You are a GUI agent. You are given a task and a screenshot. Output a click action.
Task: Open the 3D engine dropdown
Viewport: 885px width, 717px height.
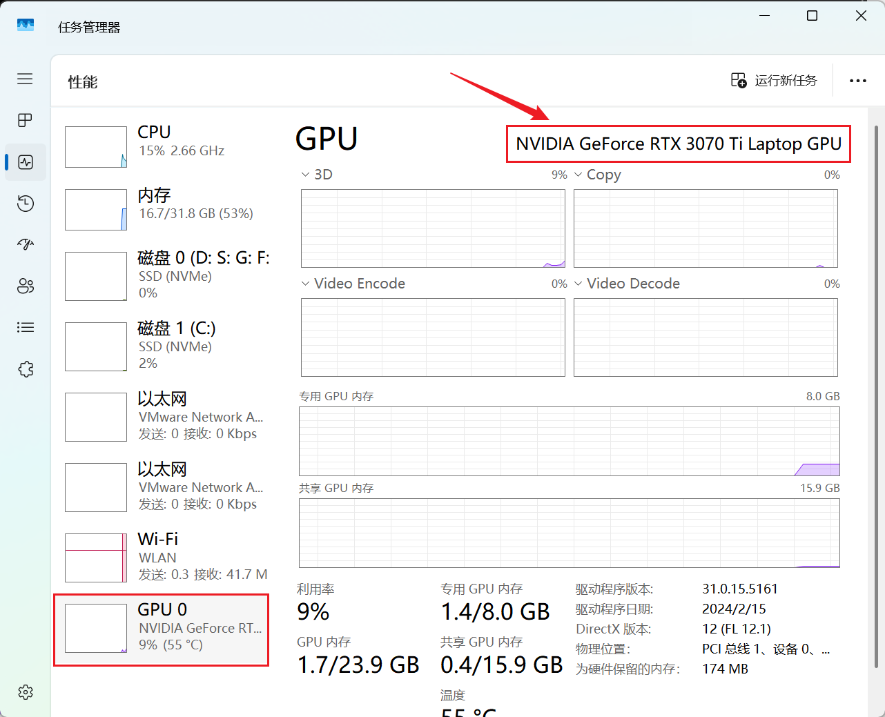(x=317, y=175)
